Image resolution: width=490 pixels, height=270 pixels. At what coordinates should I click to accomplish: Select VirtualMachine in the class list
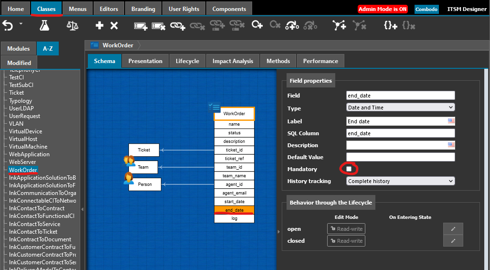pyautogui.click(x=28, y=147)
